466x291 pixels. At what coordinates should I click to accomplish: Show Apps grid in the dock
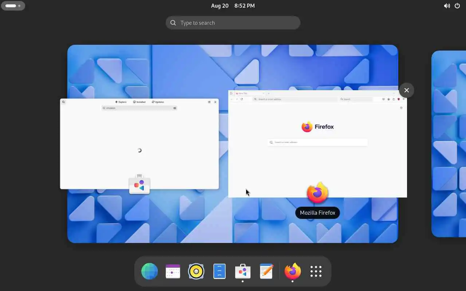tap(316, 271)
